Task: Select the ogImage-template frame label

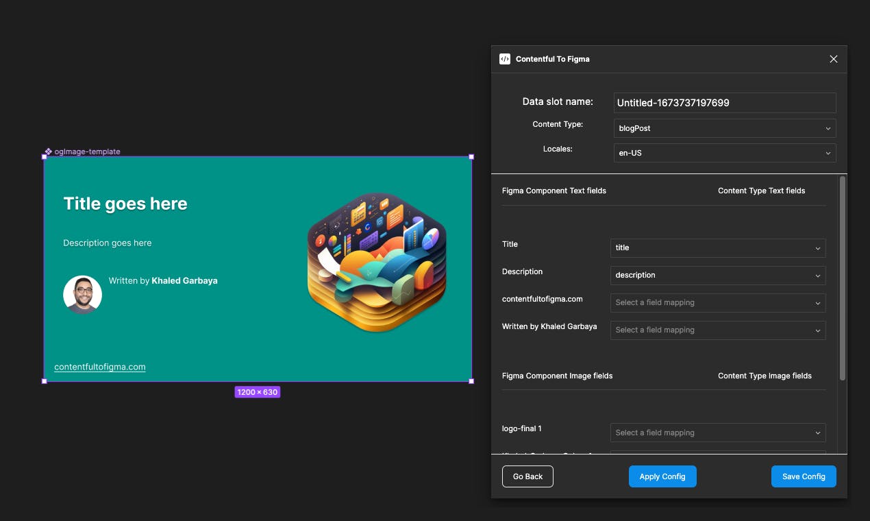Action: 87,152
